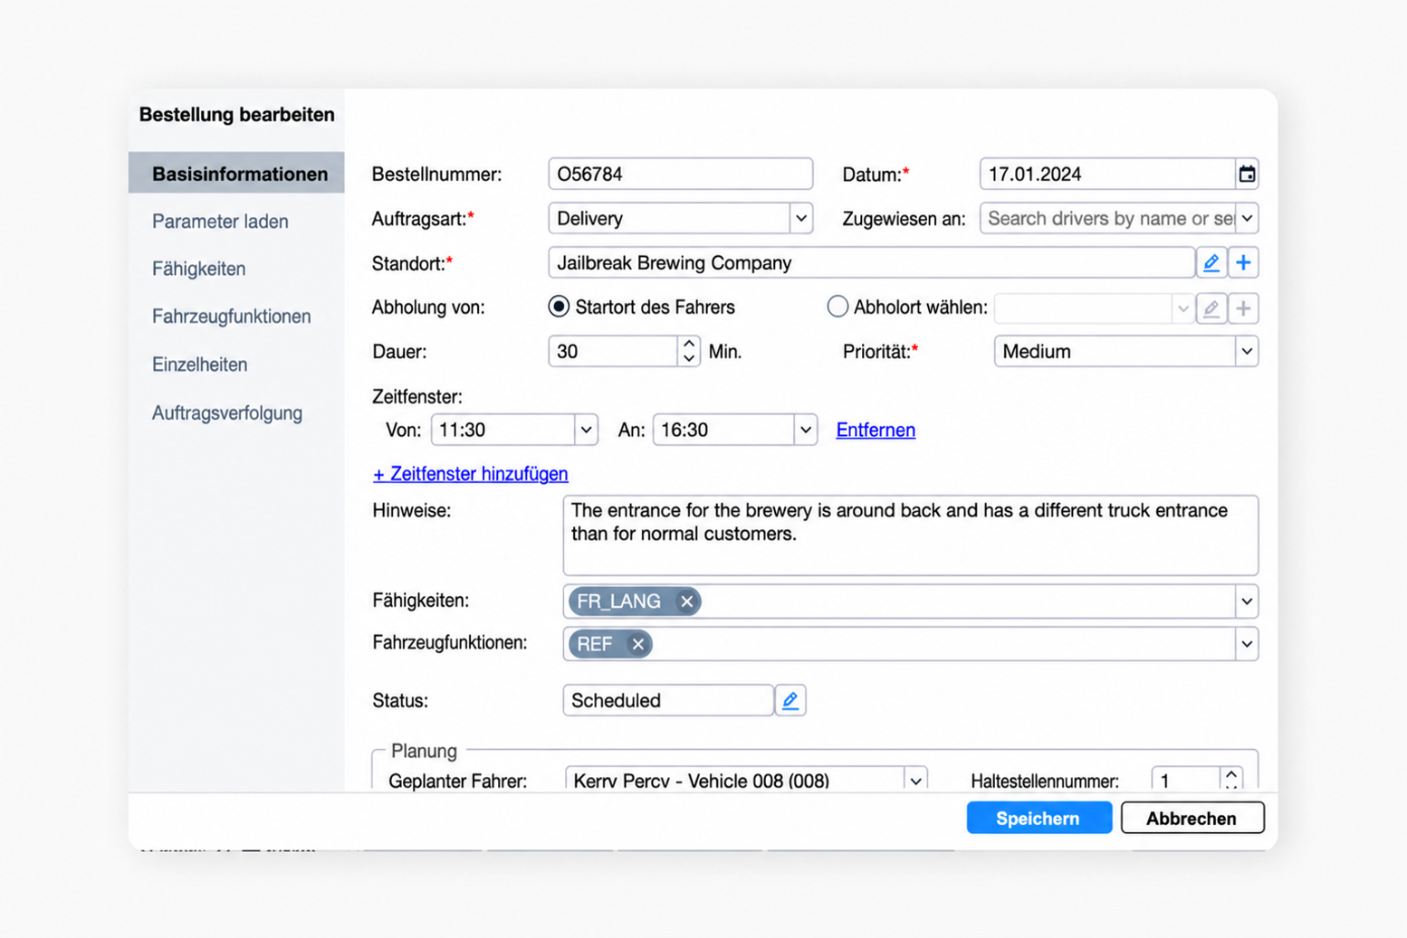The image size is (1407, 938).
Task: Select Startort des Fahrers radio button
Action: point(559,307)
